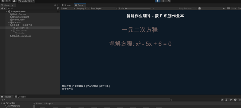The width and height of the screenshot is (241, 108).
Task: Open the Hierarchy panel three-dot menu
Action: click(x=58, y=5)
